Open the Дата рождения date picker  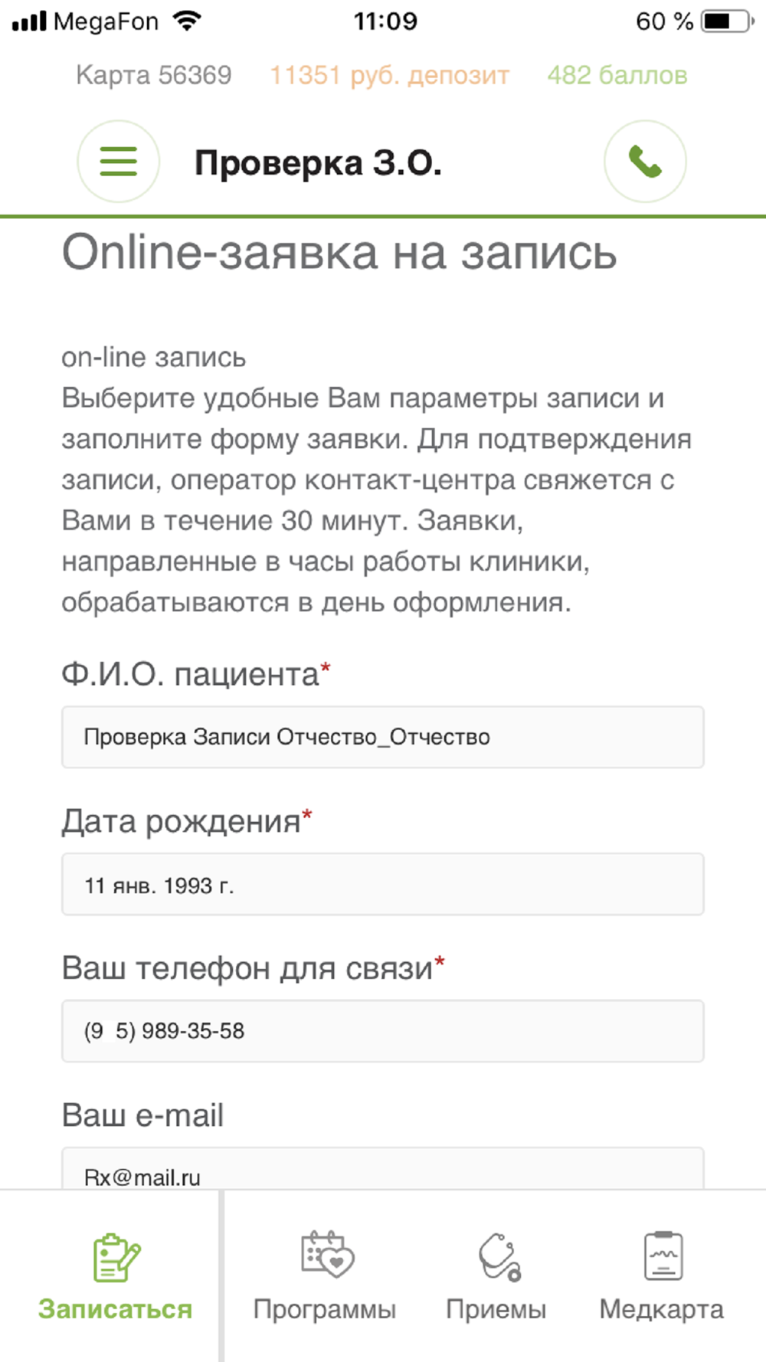pyautogui.click(x=383, y=884)
